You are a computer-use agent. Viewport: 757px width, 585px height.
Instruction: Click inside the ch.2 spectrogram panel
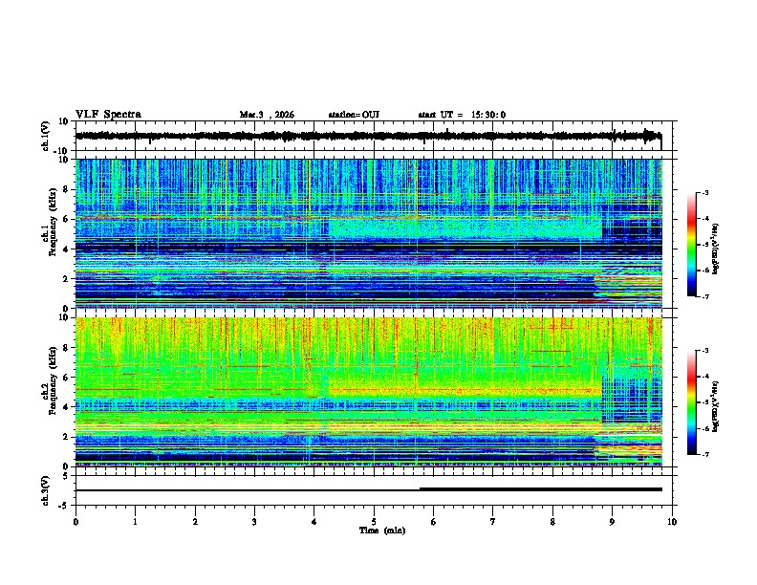(369, 392)
